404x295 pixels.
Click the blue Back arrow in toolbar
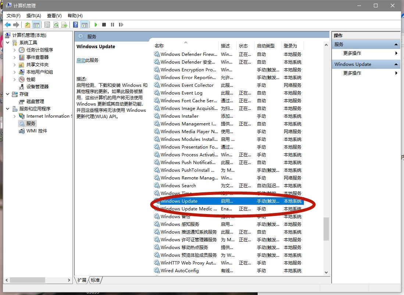(8, 25)
